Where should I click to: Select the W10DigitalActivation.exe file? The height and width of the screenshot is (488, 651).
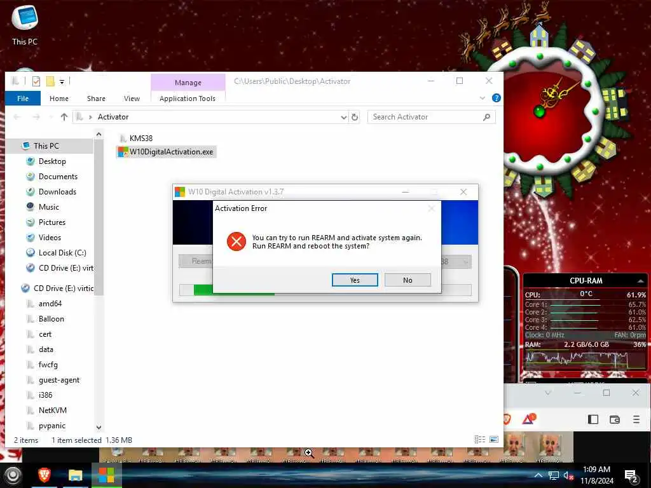[166, 152]
